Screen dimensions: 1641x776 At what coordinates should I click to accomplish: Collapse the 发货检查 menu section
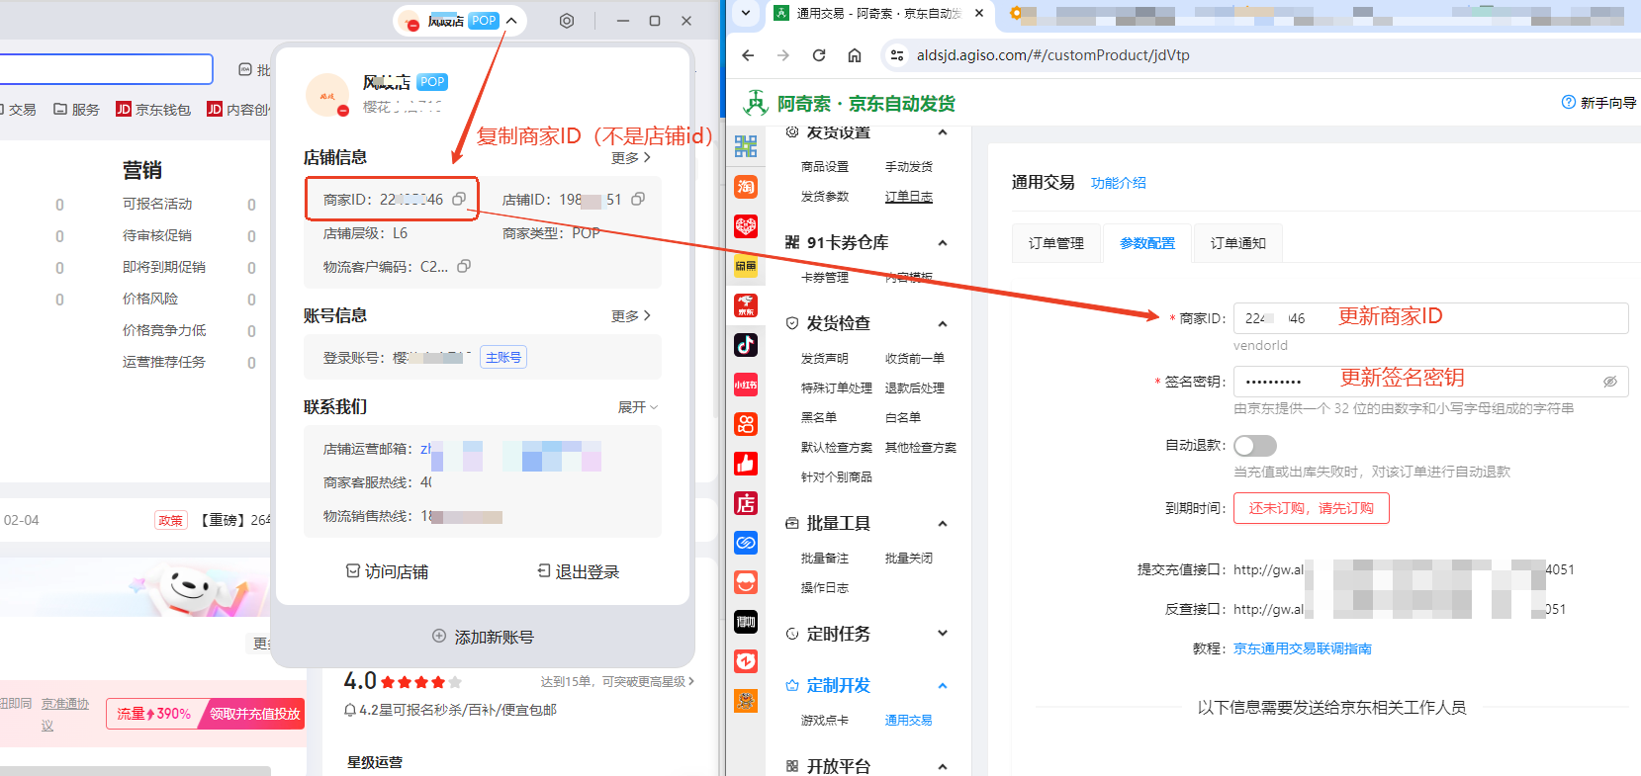943,324
